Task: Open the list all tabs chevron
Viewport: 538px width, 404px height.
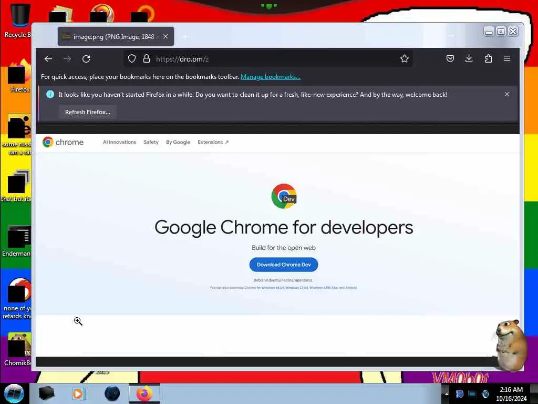Action: pyautogui.click(x=451, y=36)
